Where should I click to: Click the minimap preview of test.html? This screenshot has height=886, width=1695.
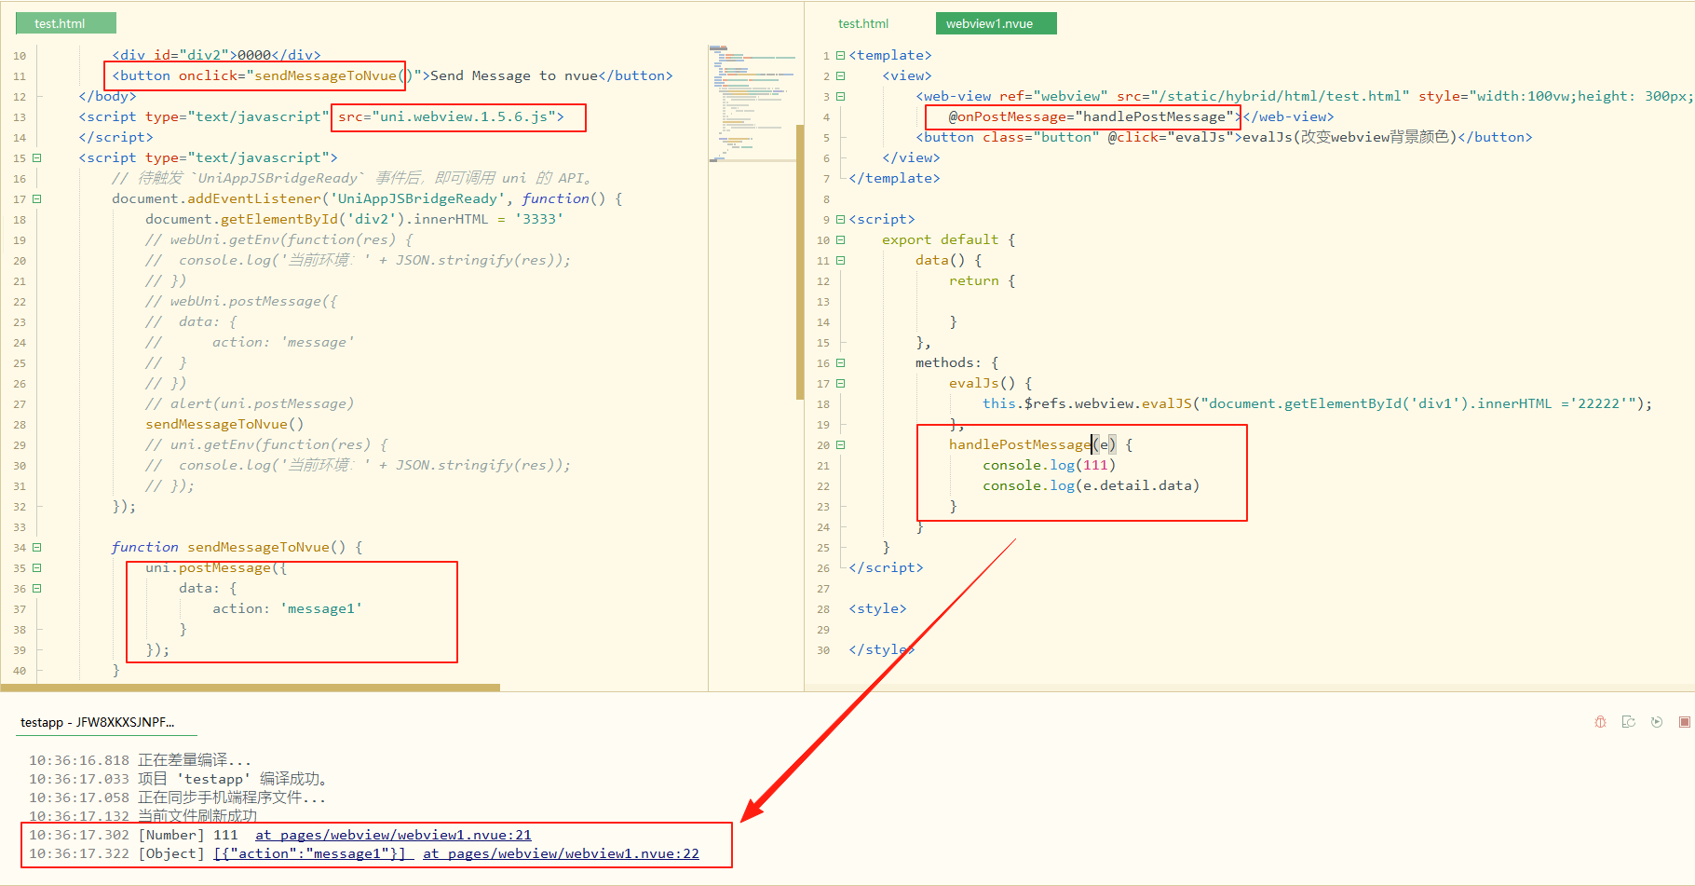tap(752, 102)
